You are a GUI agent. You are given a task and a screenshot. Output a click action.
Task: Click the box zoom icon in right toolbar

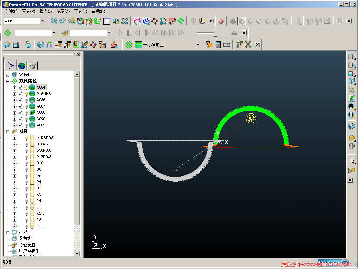click(351, 115)
